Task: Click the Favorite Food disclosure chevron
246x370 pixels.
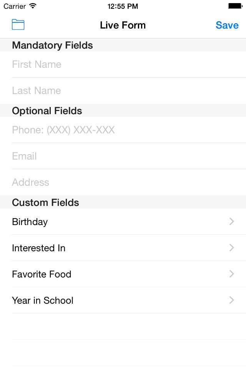Action: point(232,274)
